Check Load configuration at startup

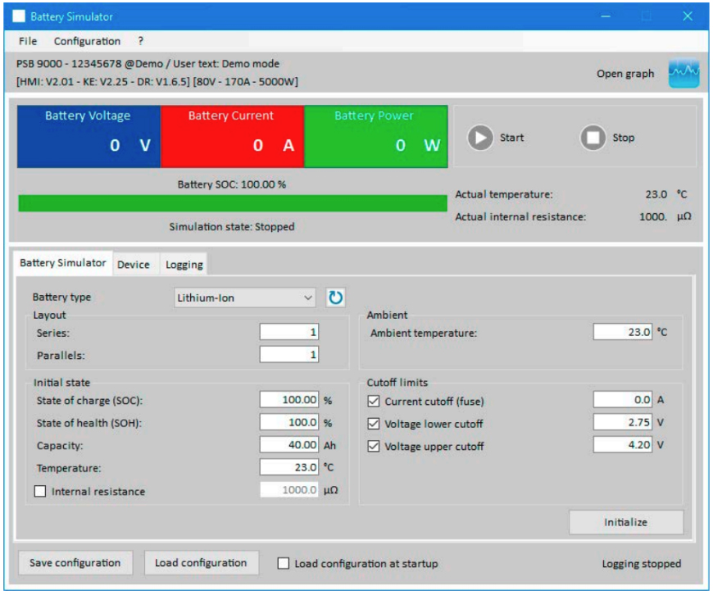[284, 564]
